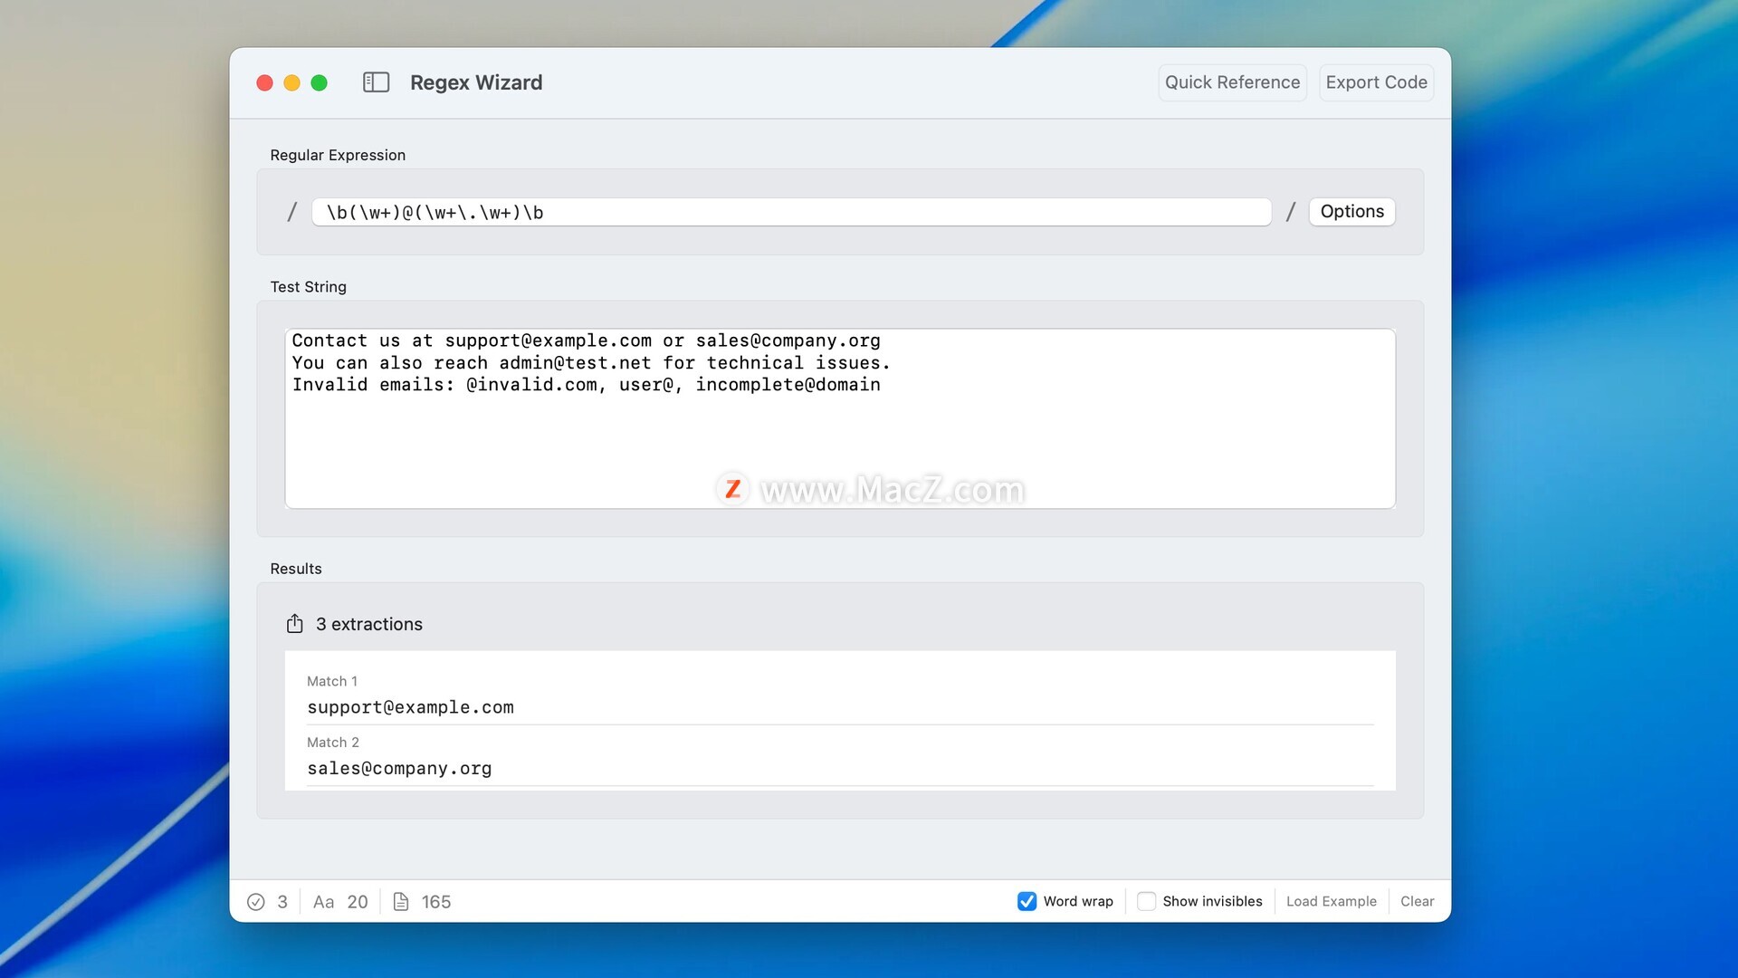Select Match 2 sales@company.org result
Image resolution: width=1738 pixels, height=978 pixels.
pyautogui.click(x=399, y=768)
